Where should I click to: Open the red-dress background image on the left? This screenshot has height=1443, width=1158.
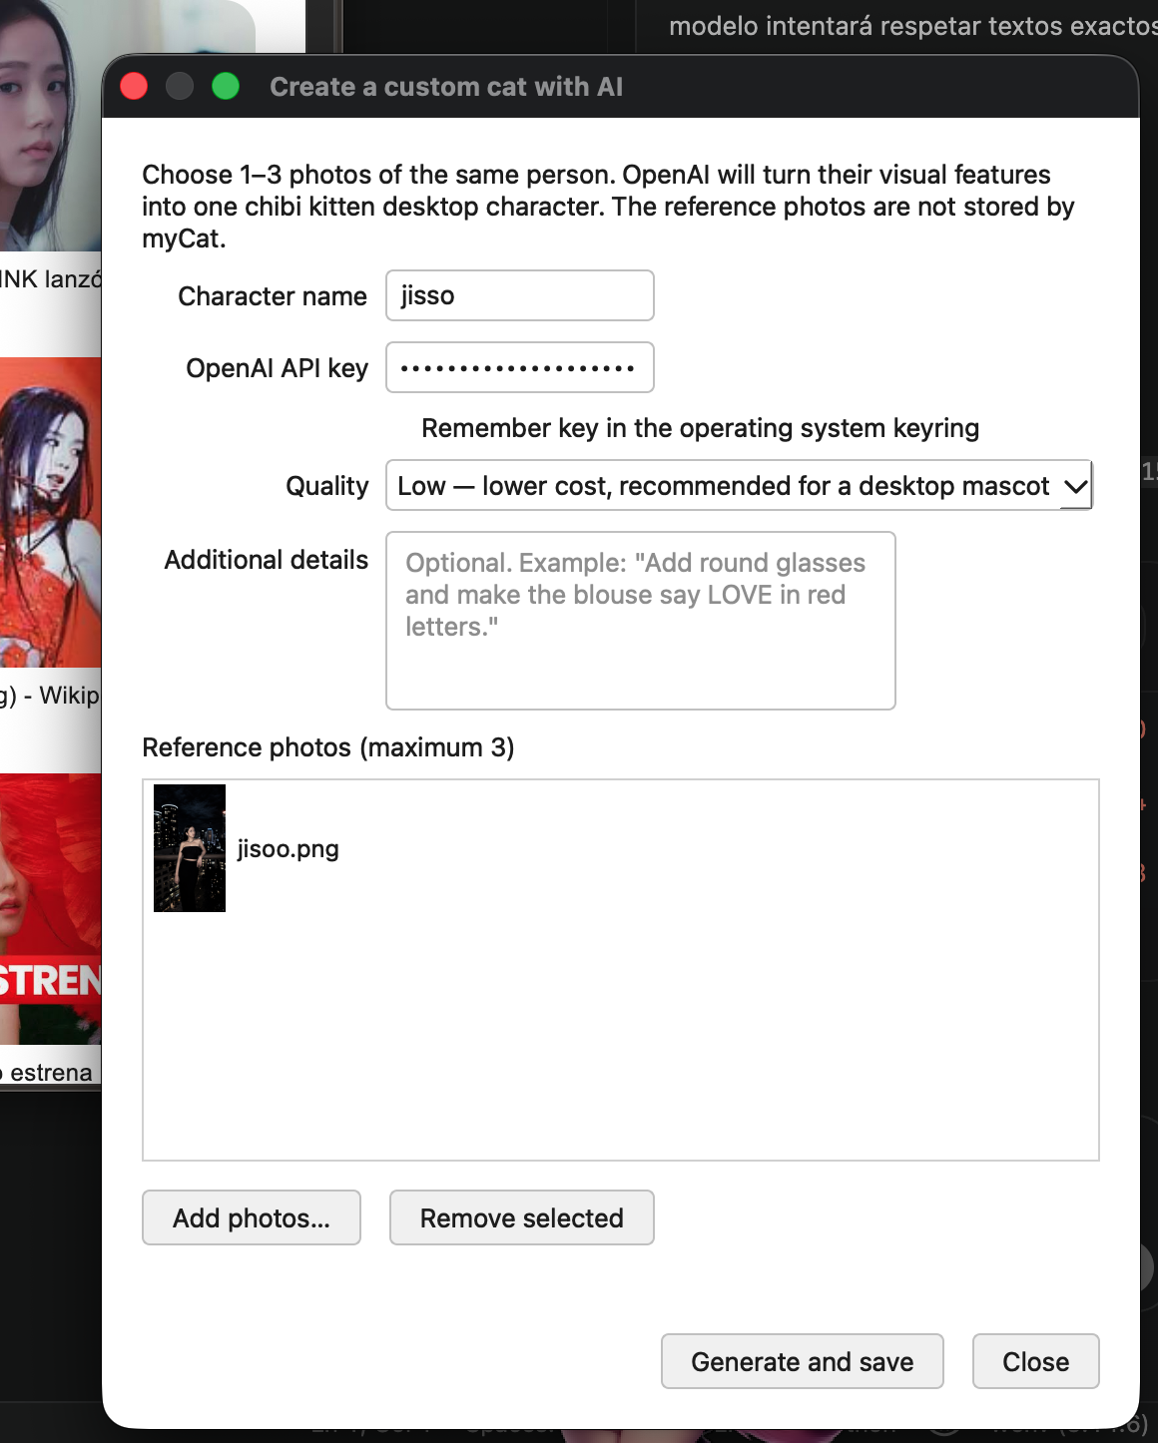click(x=50, y=512)
